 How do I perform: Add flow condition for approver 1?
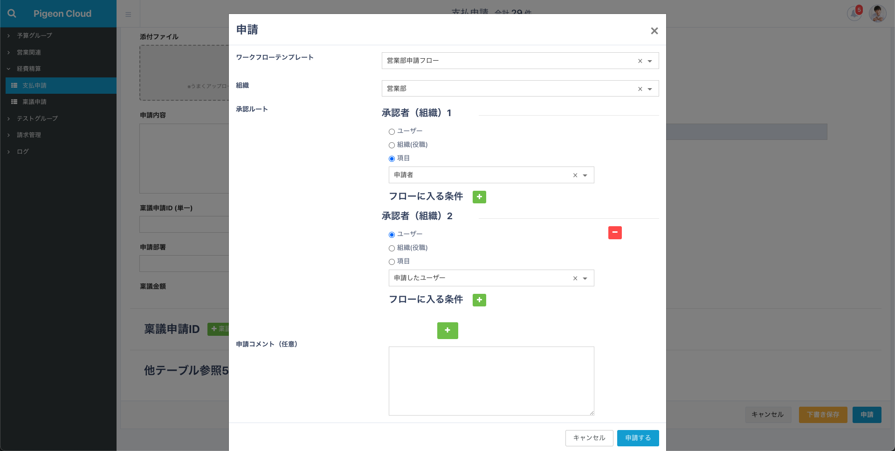[x=479, y=197]
